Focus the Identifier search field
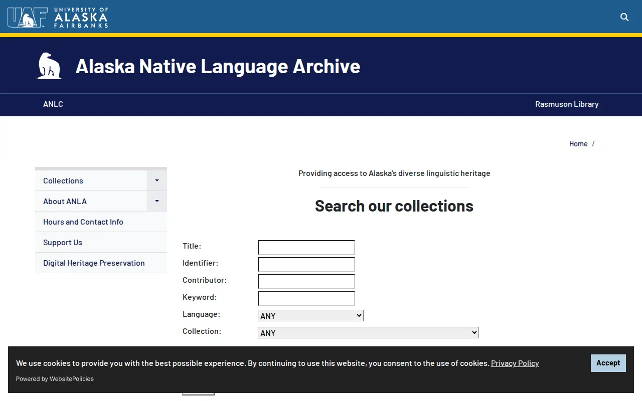Screen dimensions: 642x401 tap(306, 265)
